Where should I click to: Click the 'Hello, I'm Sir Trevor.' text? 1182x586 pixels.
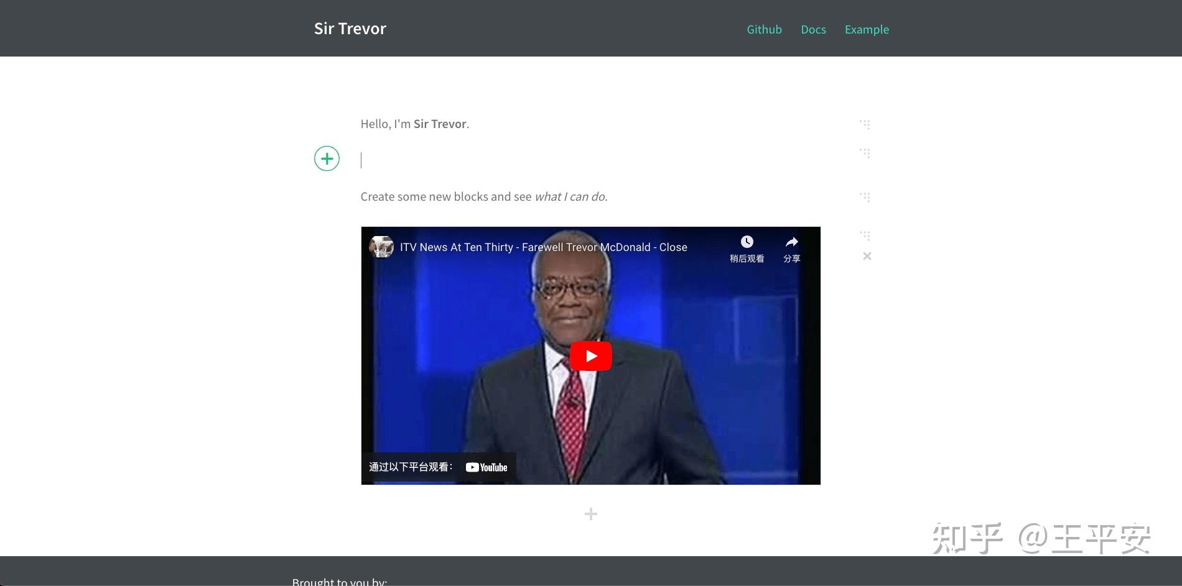click(415, 124)
